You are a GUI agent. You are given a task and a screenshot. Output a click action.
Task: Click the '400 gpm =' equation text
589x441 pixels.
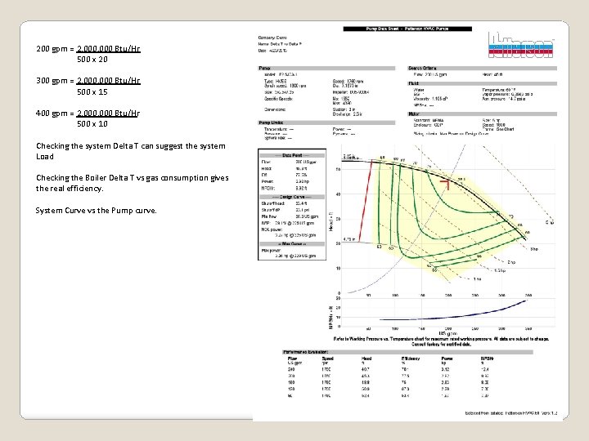[88, 113]
